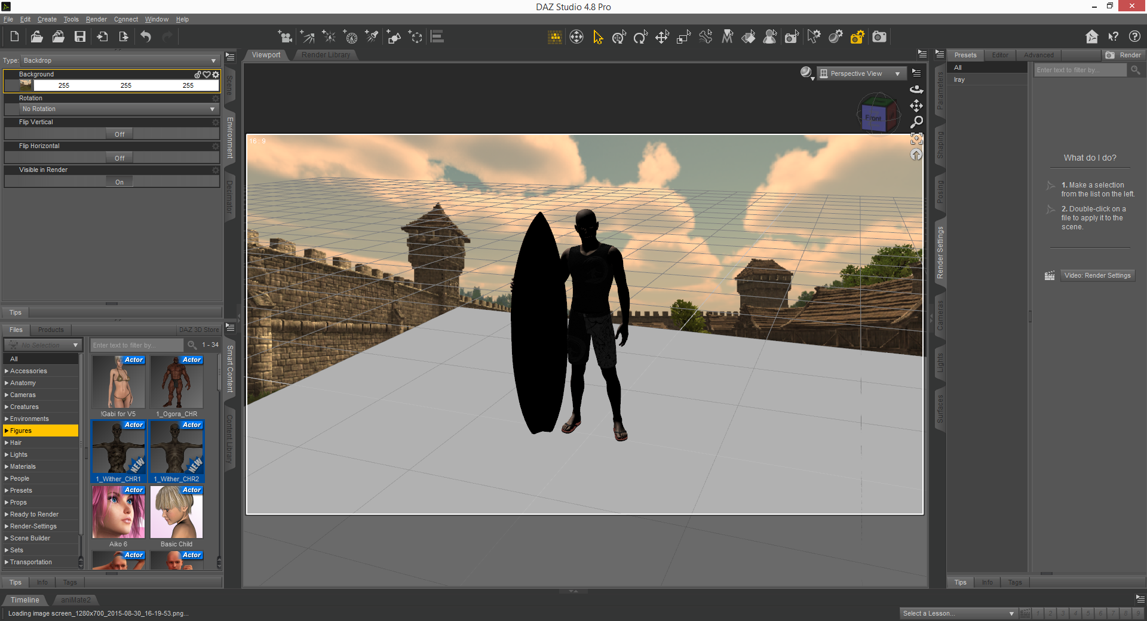Open the Help question mark icon
Viewport: 1147px width, 621px height.
click(1135, 37)
